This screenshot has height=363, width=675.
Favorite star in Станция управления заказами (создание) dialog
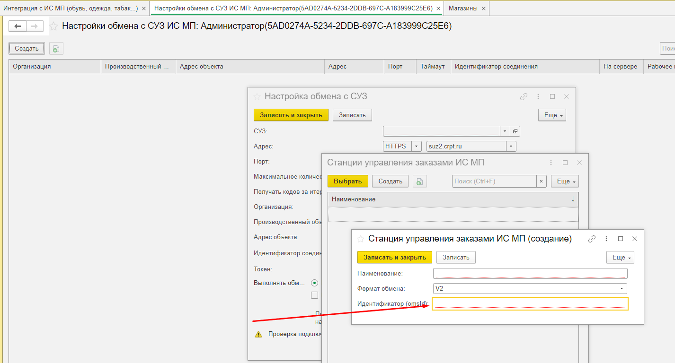pos(361,239)
